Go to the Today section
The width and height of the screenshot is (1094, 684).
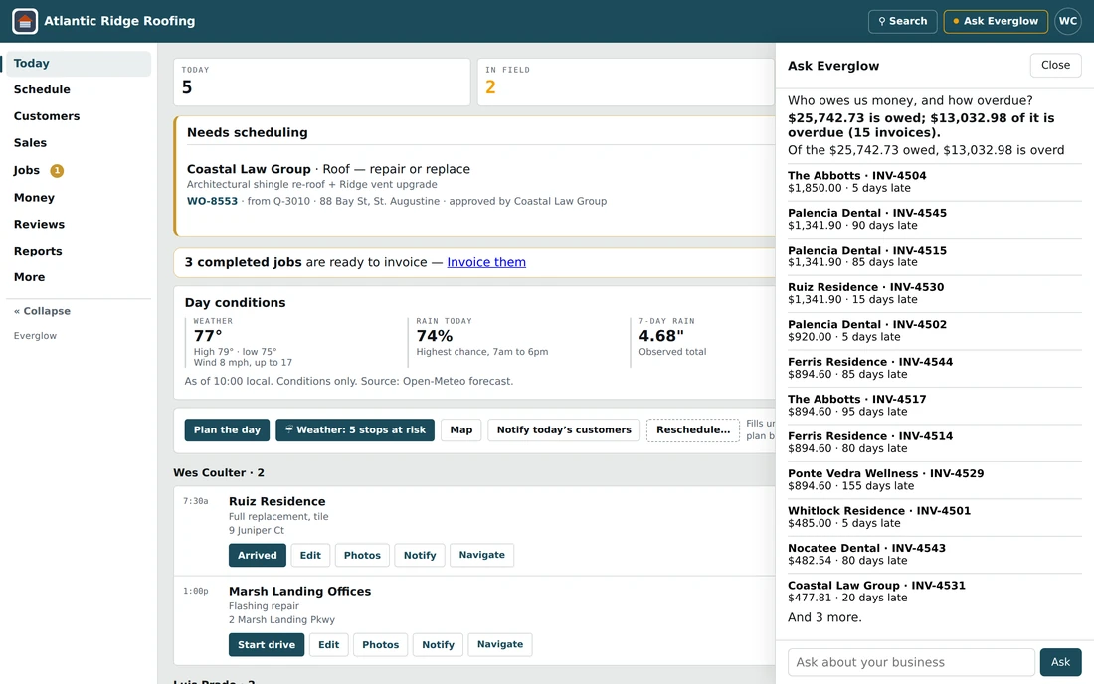pyautogui.click(x=77, y=63)
